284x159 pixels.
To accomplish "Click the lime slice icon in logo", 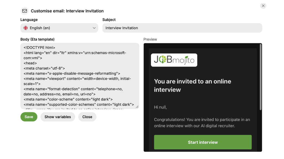I will click(163, 60).
